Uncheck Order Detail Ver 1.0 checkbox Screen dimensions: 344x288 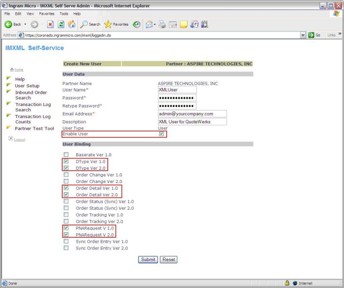(66, 188)
